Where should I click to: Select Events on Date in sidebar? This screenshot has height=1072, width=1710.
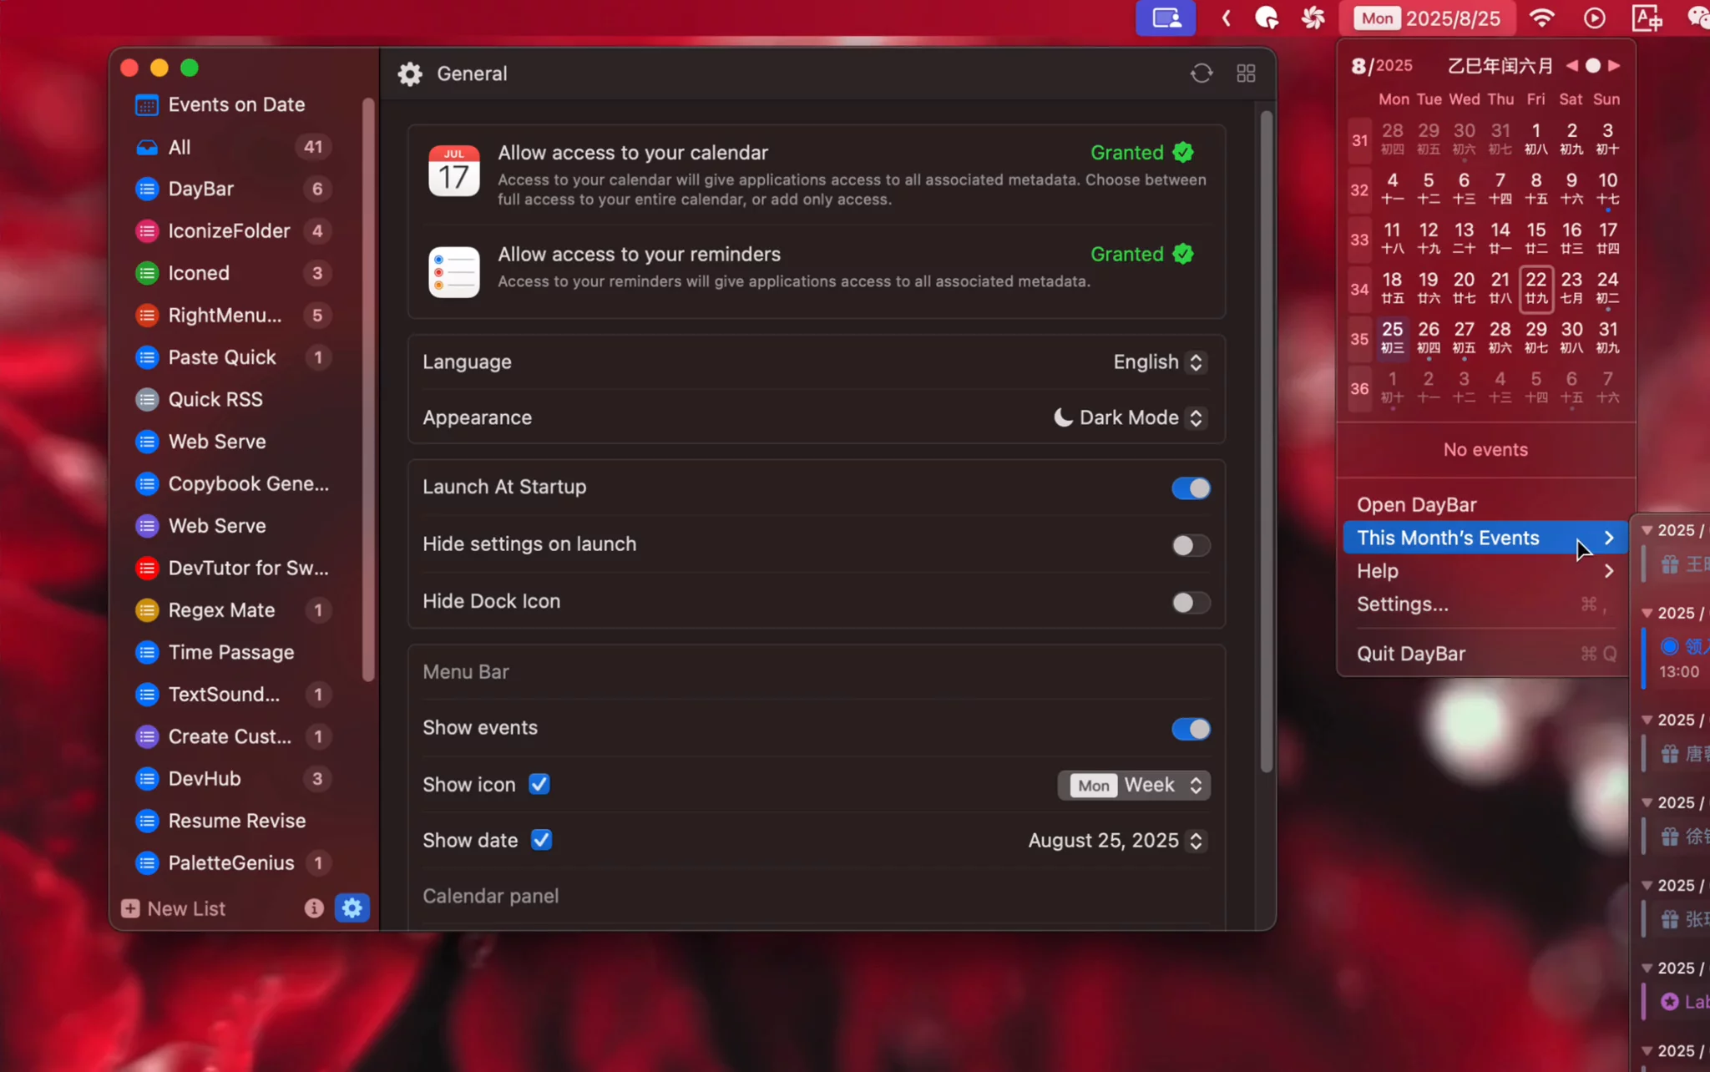pyautogui.click(x=235, y=105)
